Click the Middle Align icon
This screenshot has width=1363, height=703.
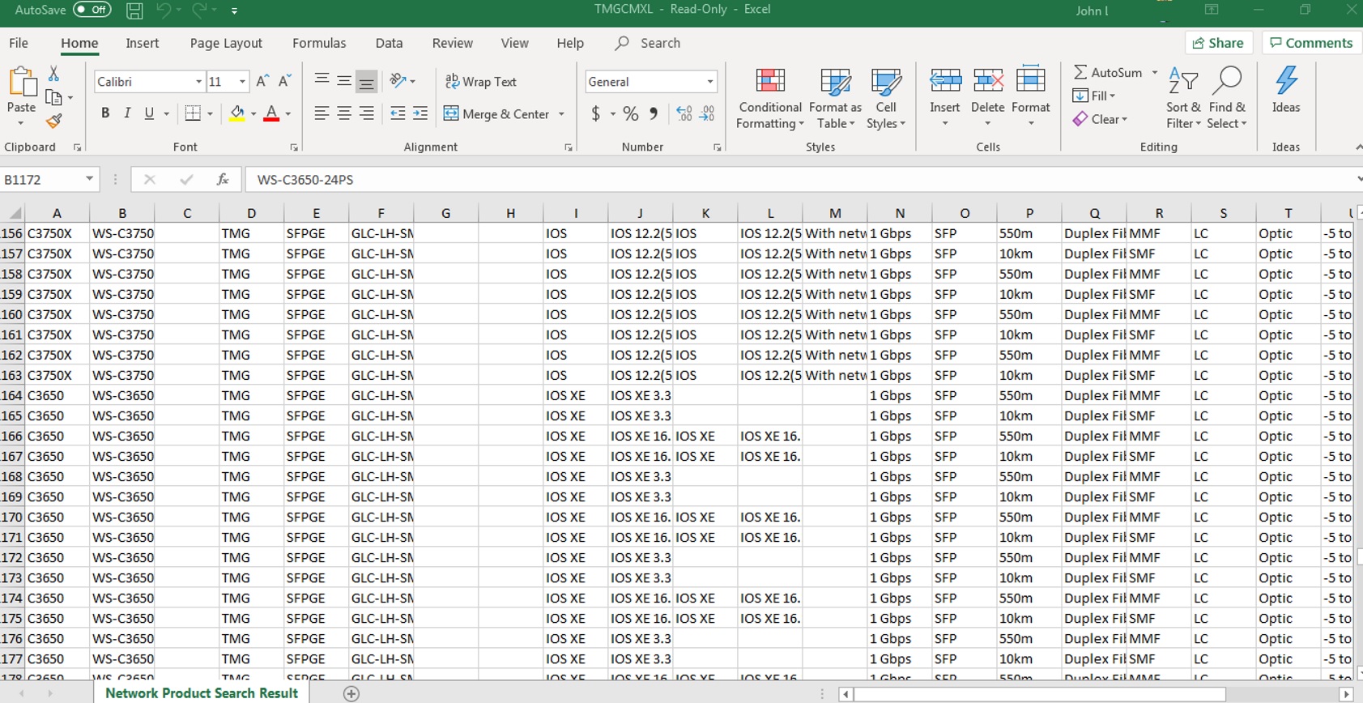[x=344, y=81]
